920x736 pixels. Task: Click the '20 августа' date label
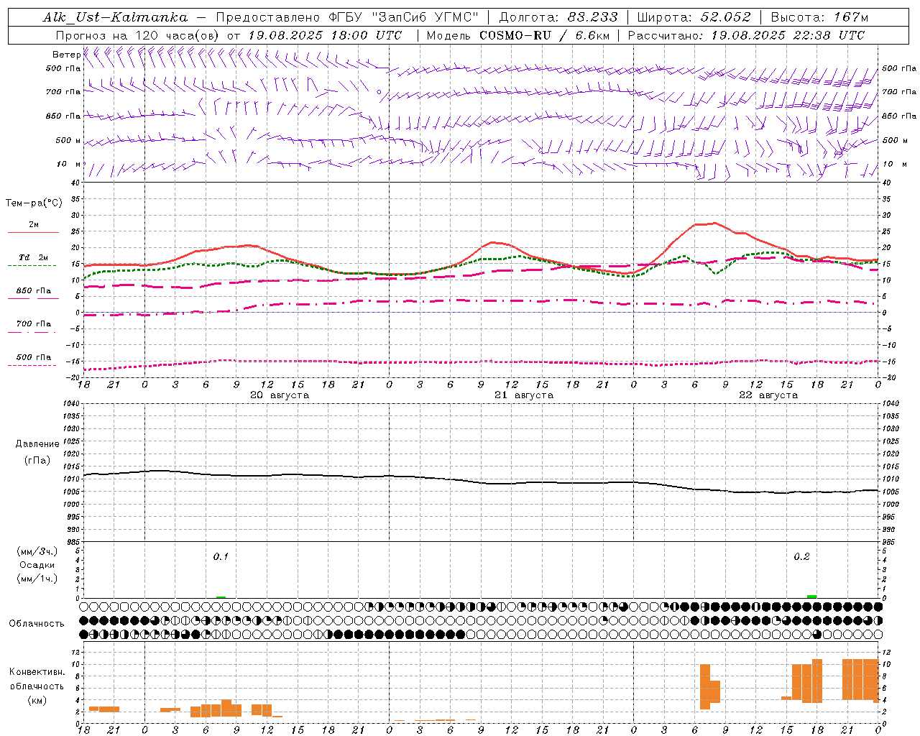pos(280,395)
